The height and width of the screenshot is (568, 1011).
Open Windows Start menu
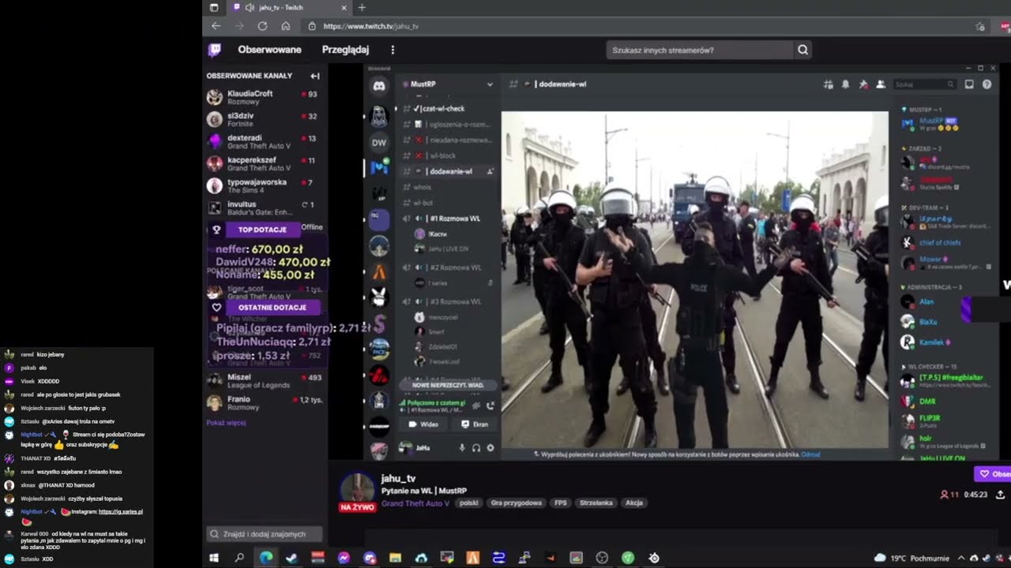tap(213, 558)
